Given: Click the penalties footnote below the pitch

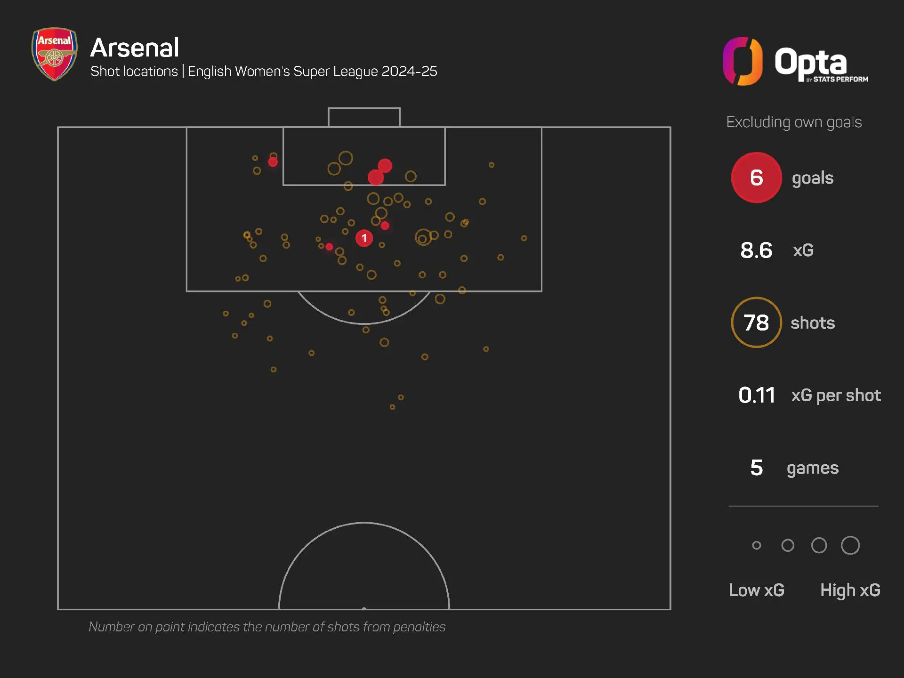Looking at the screenshot, I should point(267,627).
